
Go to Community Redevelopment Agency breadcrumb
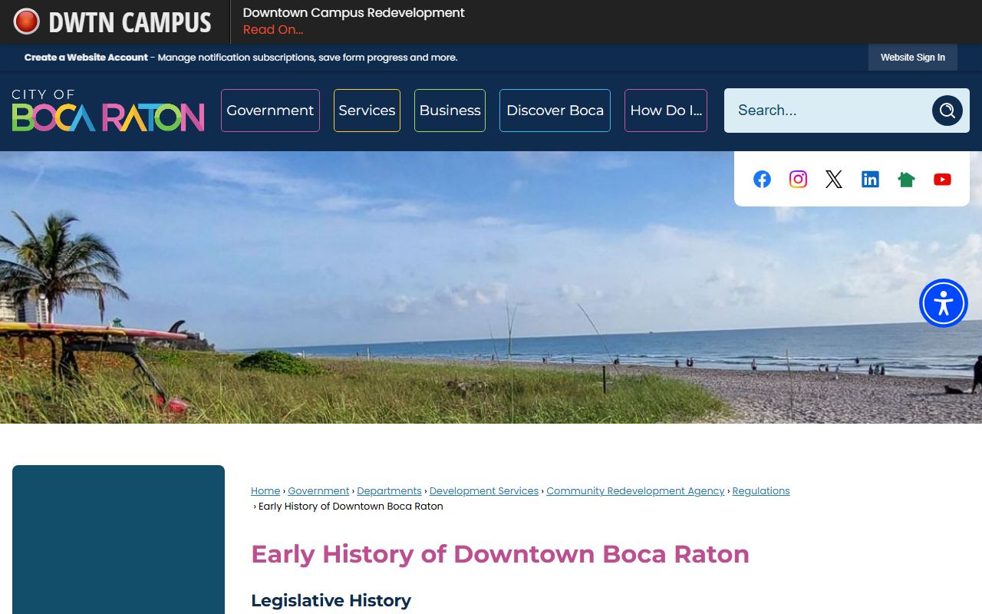[x=635, y=491]
